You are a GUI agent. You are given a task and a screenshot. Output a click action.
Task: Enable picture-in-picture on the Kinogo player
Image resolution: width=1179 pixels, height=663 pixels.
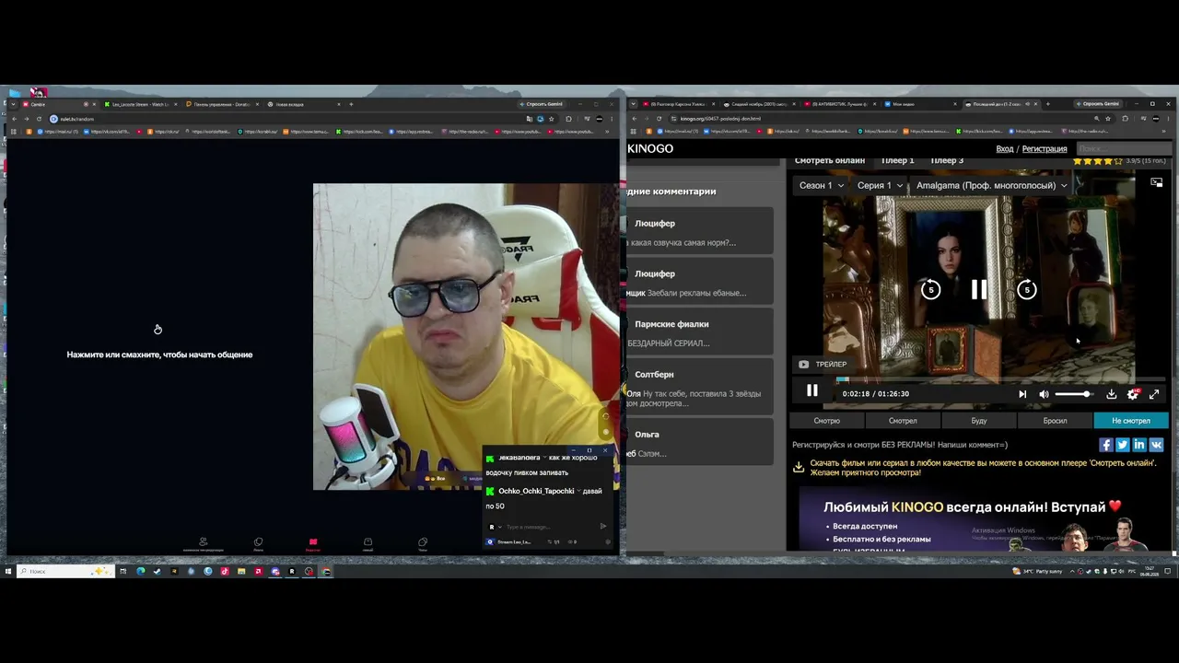1156,182
